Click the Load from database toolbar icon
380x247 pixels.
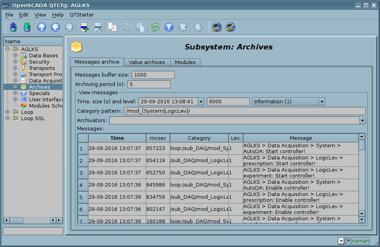coord(13,27)
